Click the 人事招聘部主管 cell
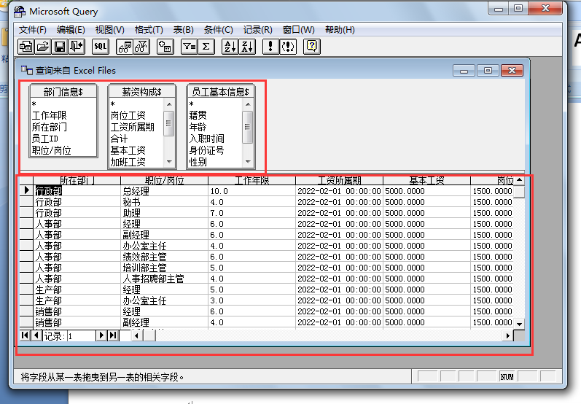581x404 pixels. [164, 279]
